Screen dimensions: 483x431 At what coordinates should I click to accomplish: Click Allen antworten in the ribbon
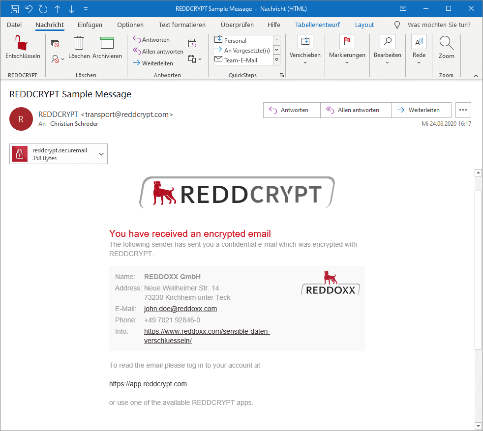click(158, 52)
